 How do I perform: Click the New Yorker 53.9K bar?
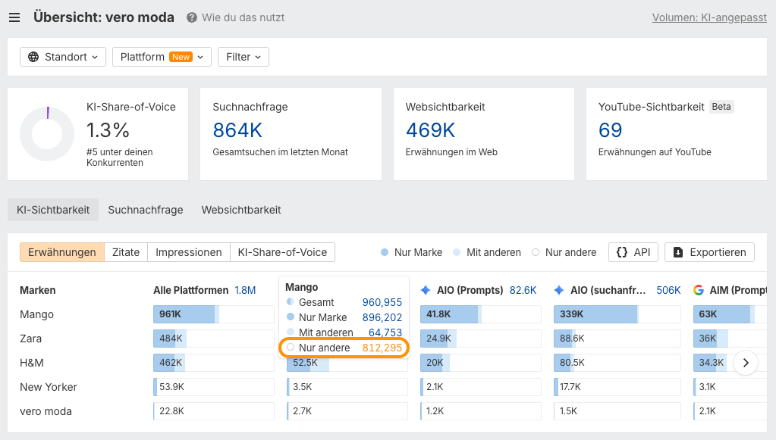pos(214,387)
